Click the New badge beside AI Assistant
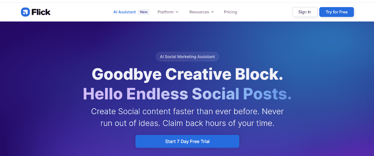Viewport: 374px width, 156px height. point(143,12)
